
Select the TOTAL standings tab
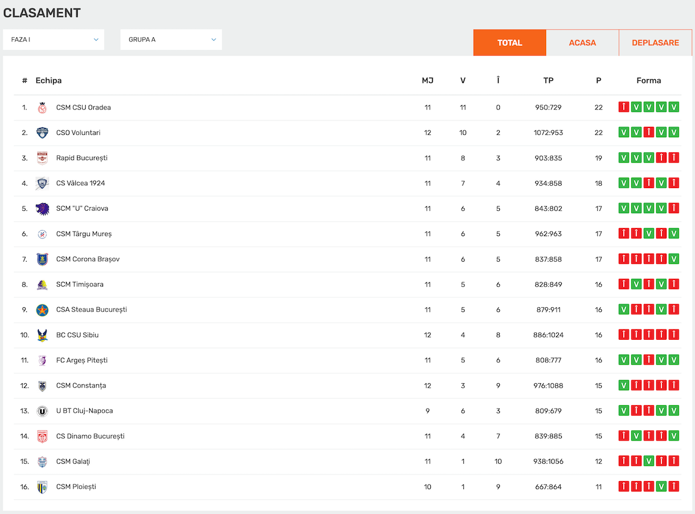[x=510, y=43]
